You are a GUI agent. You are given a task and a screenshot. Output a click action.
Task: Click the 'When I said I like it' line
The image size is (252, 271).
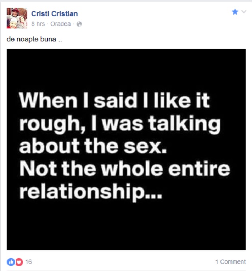pyautogui.click(x=114, y=102)
